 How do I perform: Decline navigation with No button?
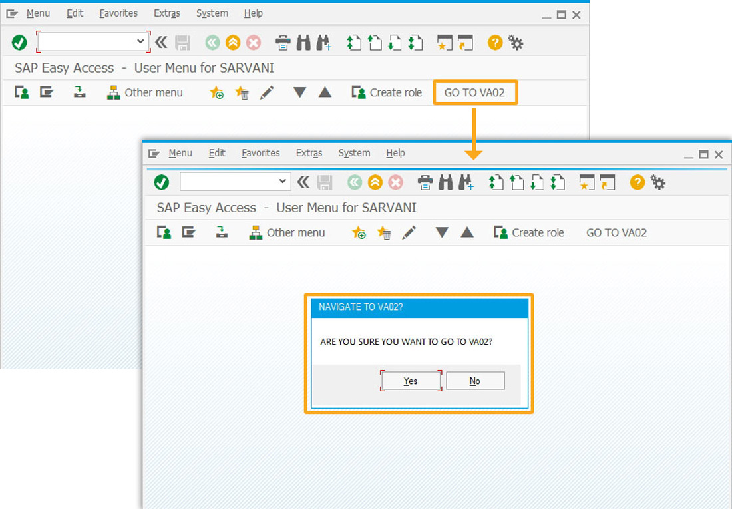(x=475, y=381)
